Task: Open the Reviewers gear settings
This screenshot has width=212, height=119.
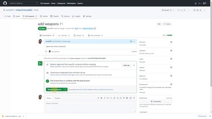Action: (171, 42)
